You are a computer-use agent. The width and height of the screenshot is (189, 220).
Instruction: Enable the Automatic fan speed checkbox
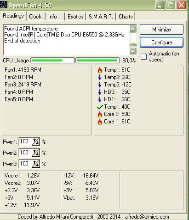pyautogui.click(x=144, y=56)
